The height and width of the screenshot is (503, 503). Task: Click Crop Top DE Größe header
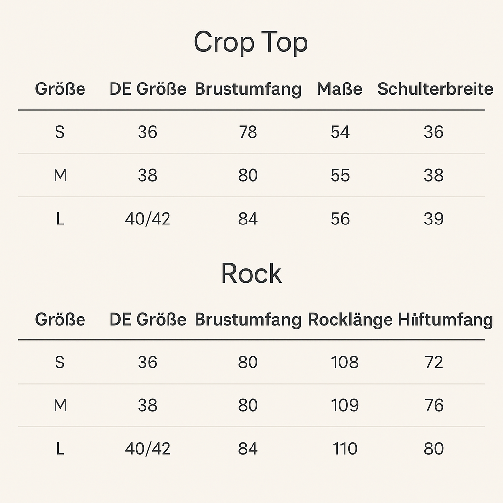tap(147, 89)
